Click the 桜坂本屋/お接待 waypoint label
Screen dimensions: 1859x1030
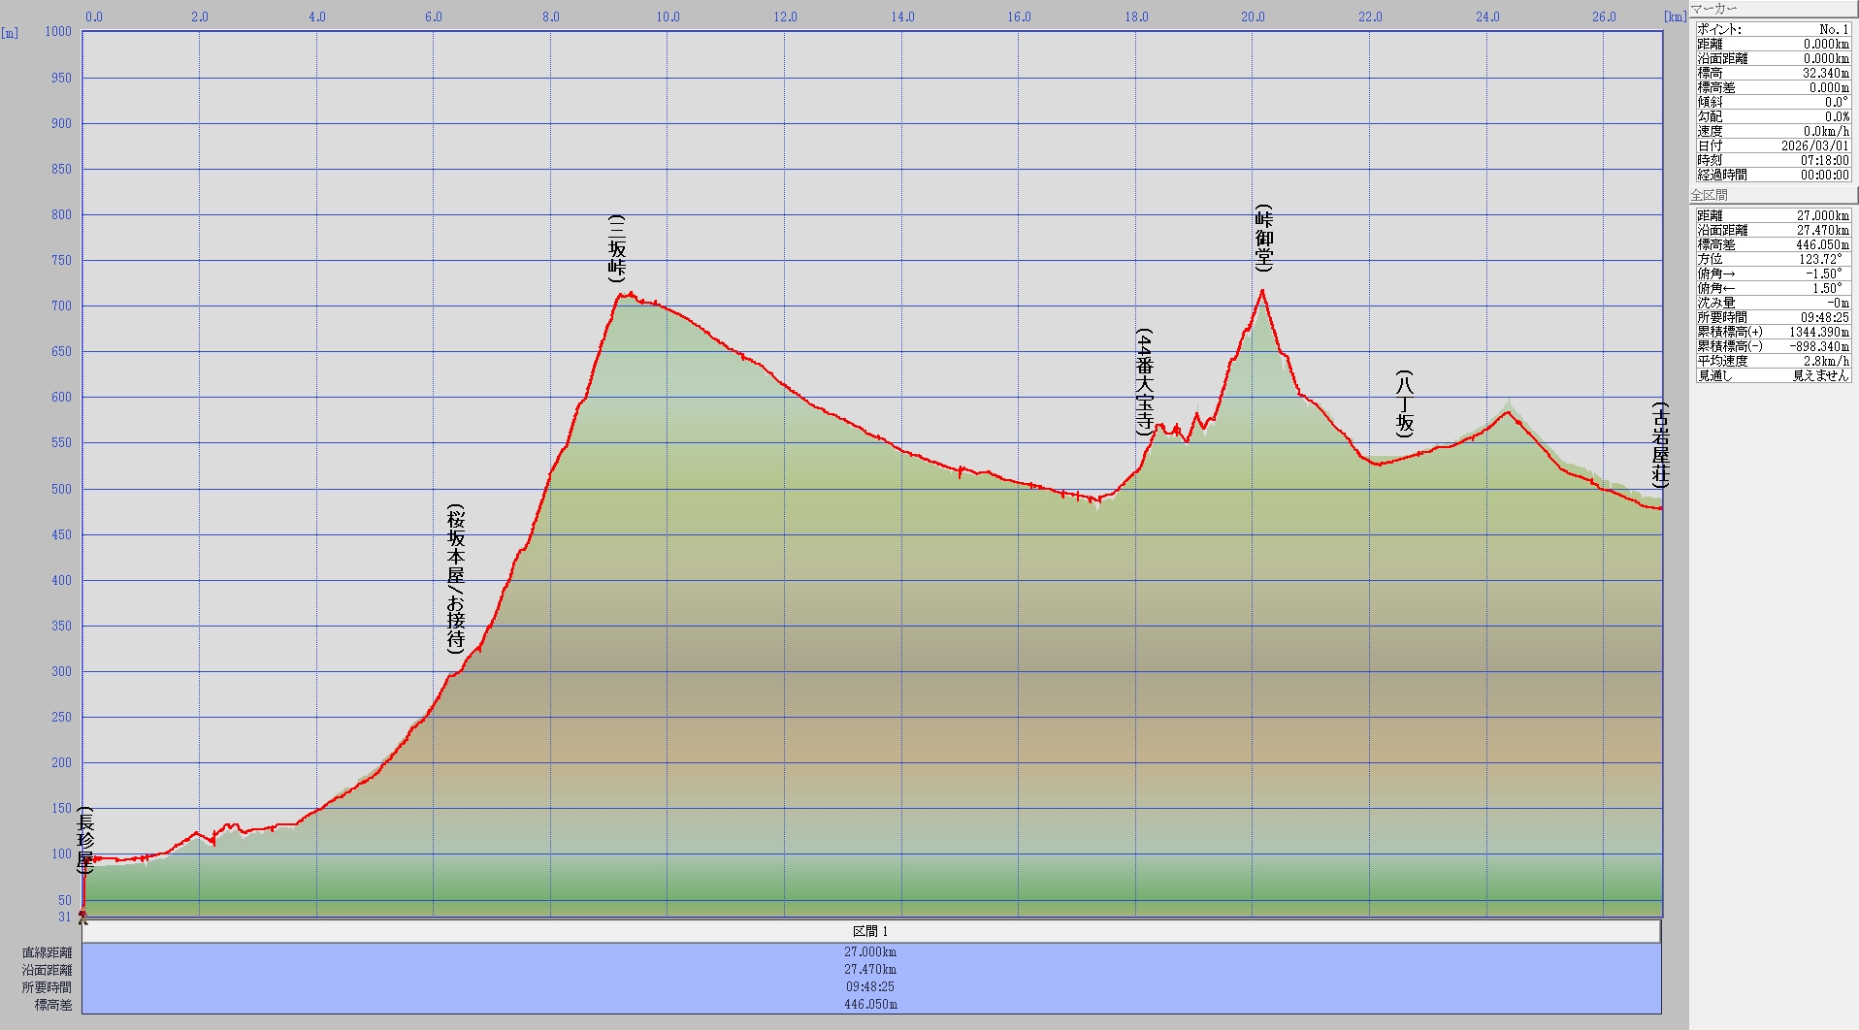click(x=456, y=578)
